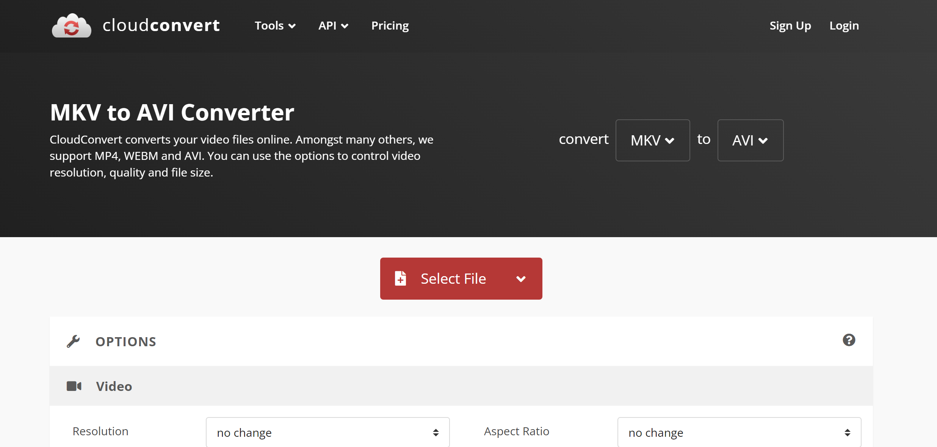
Task: Open the AVI target format selector
Action: click(750, 140)
